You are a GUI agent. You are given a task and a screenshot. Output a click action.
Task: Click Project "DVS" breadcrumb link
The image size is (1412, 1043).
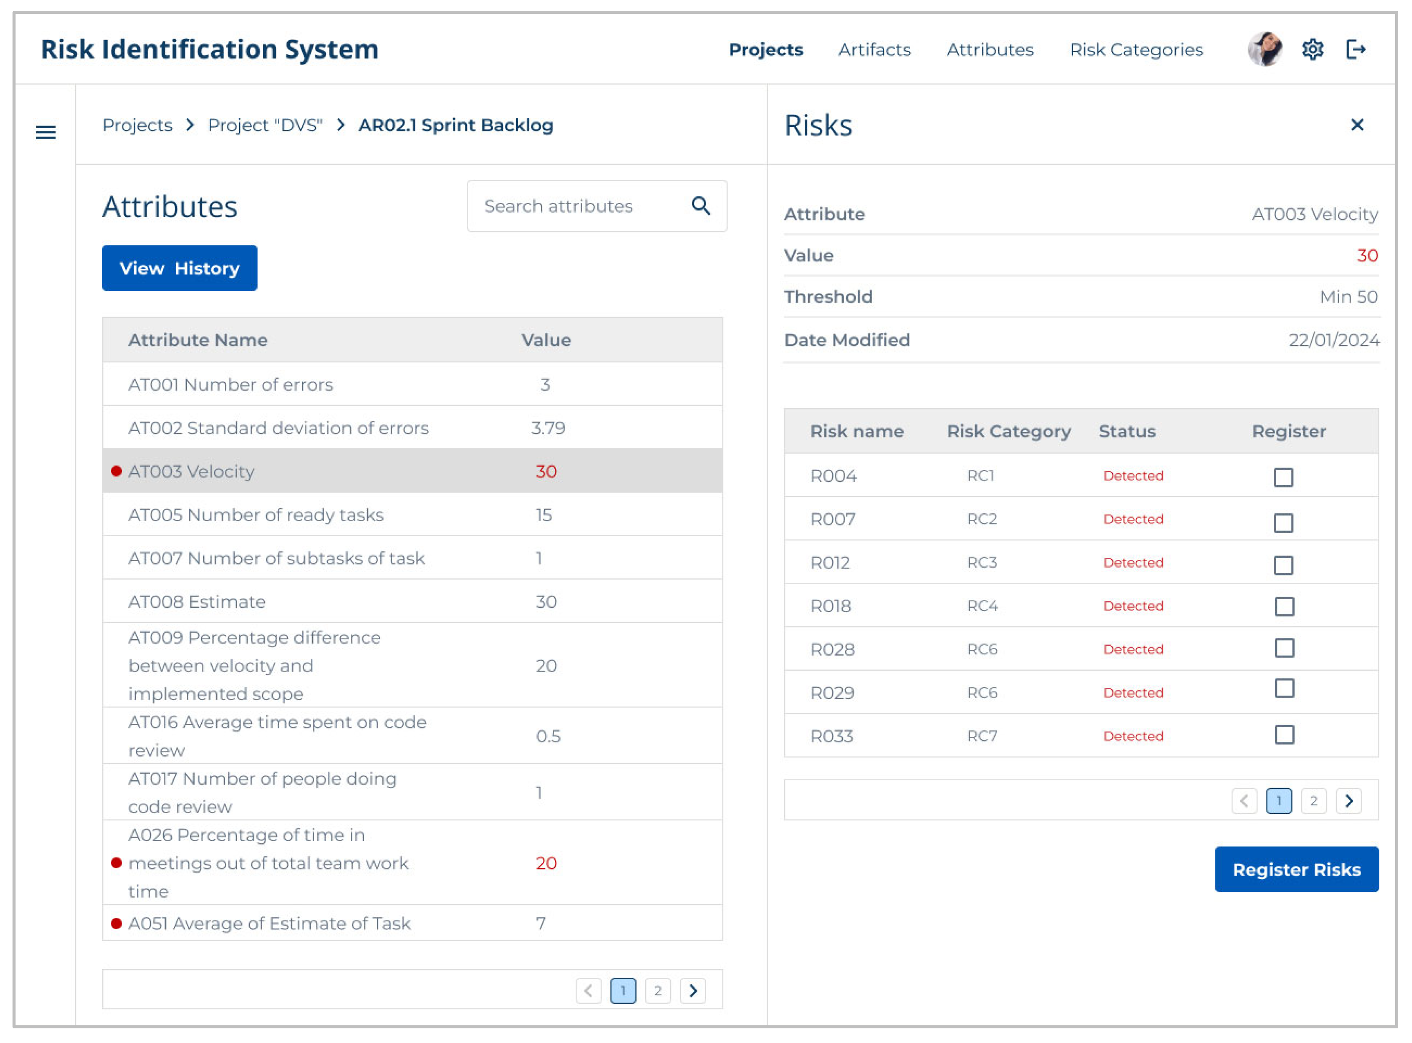click(265, 125)
